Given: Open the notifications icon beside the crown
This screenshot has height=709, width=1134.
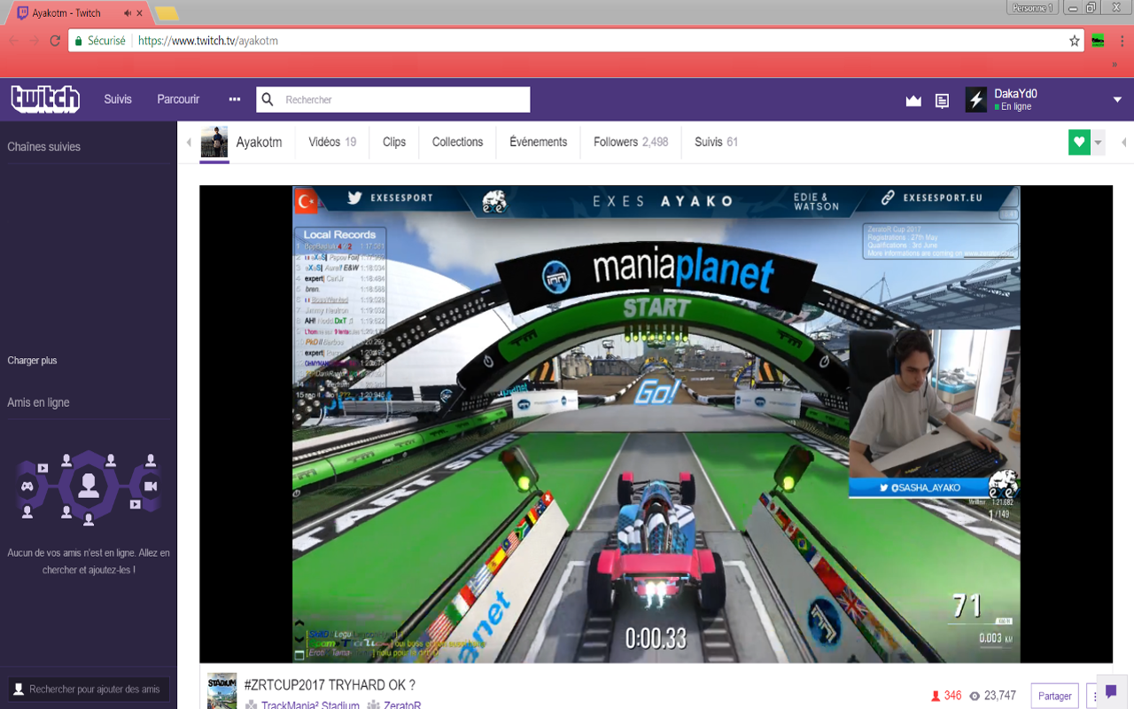Looking at the screenshot, I should tap(942, 101).
